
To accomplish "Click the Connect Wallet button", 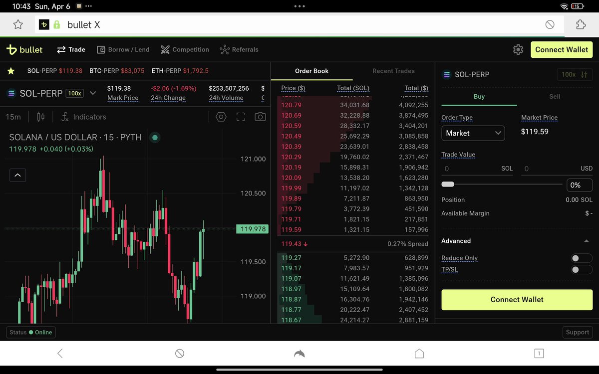I will click(517, 300).
